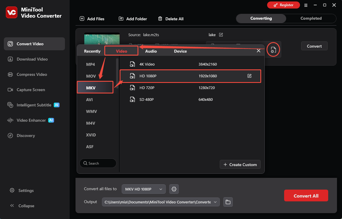Convert the lake.m2ts file
Image resolution: width=342 pixels, height=219 pixels.
(x=314, y=46)
